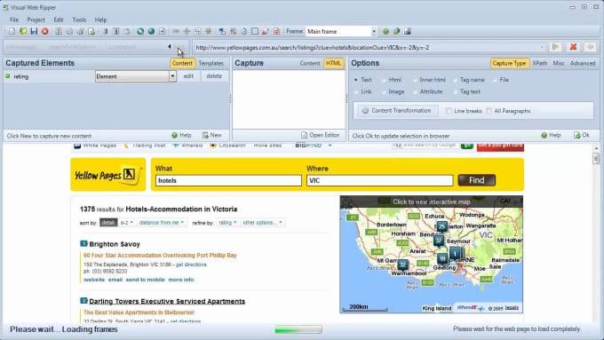Switch to the Misc options tab
Viewport: 604px width, 340px height.
point(559,63)
